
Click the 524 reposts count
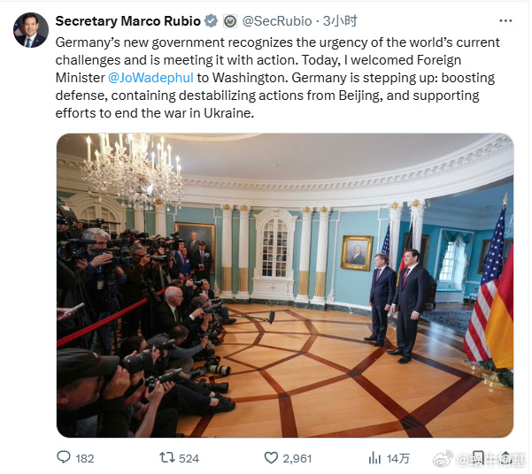(189, 458)
